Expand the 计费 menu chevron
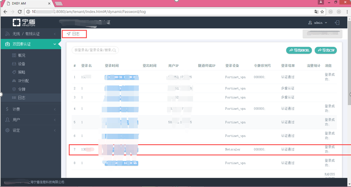Viewport: 351px width, 187px height. (55, 109)
